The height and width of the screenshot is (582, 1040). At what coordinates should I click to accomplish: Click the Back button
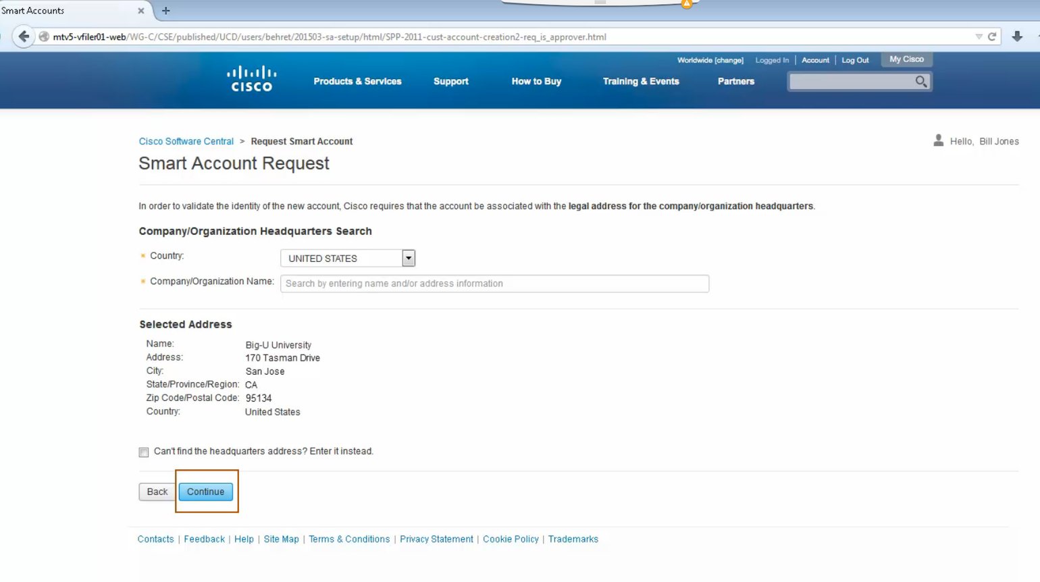click(156, 492)
